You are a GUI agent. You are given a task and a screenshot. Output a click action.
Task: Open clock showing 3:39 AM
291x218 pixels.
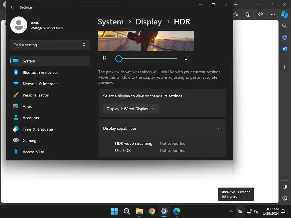271,211
